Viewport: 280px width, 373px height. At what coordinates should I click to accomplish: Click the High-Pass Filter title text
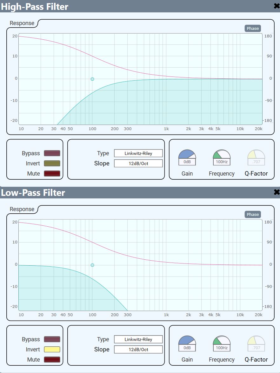[35, 7]
